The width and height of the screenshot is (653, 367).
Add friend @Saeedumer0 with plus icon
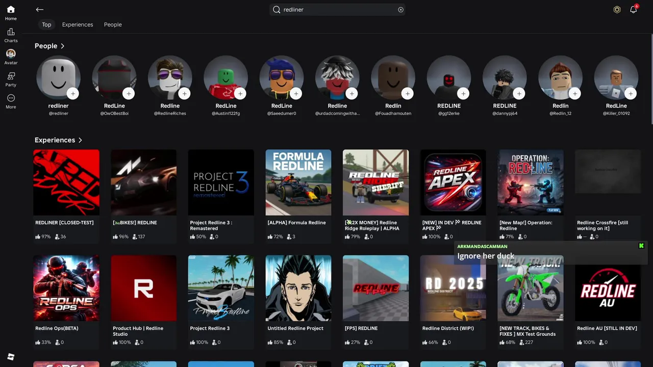[296, 94]
